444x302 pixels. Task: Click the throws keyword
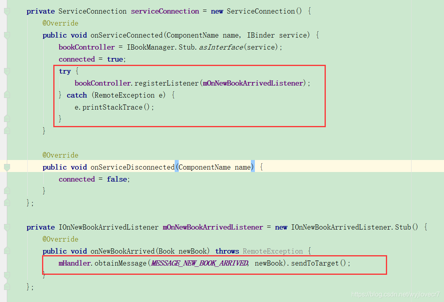(x=227, y=251)
